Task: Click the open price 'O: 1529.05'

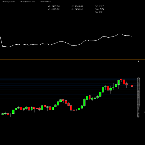Action: pos(54,6)
